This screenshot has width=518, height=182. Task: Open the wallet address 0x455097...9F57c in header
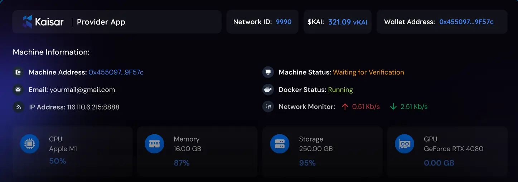coord(466,22)
